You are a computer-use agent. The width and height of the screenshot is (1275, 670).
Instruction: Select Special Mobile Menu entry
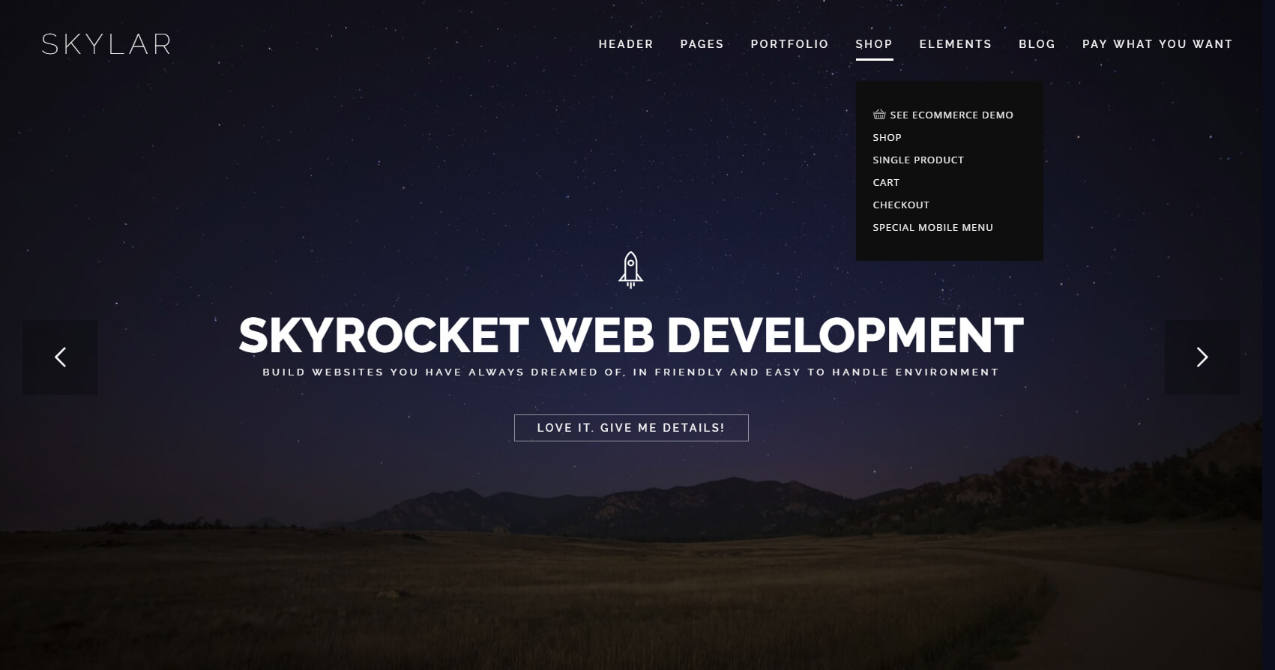tap(932, 227)
